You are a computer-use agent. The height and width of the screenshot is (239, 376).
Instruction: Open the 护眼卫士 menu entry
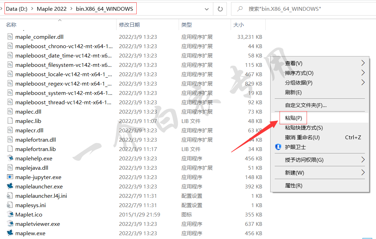[x=296, y=147]
